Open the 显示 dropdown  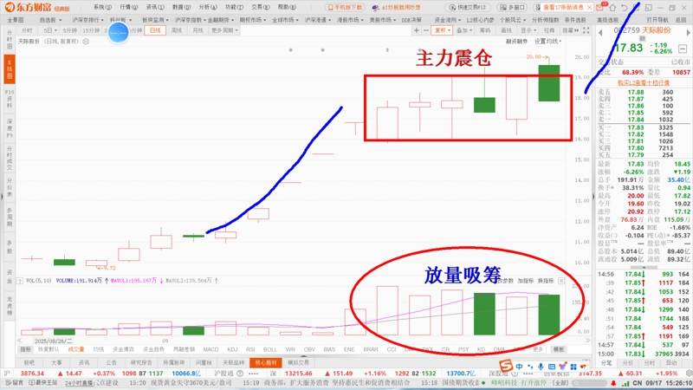pyautogui.click(x=528, y=30)
